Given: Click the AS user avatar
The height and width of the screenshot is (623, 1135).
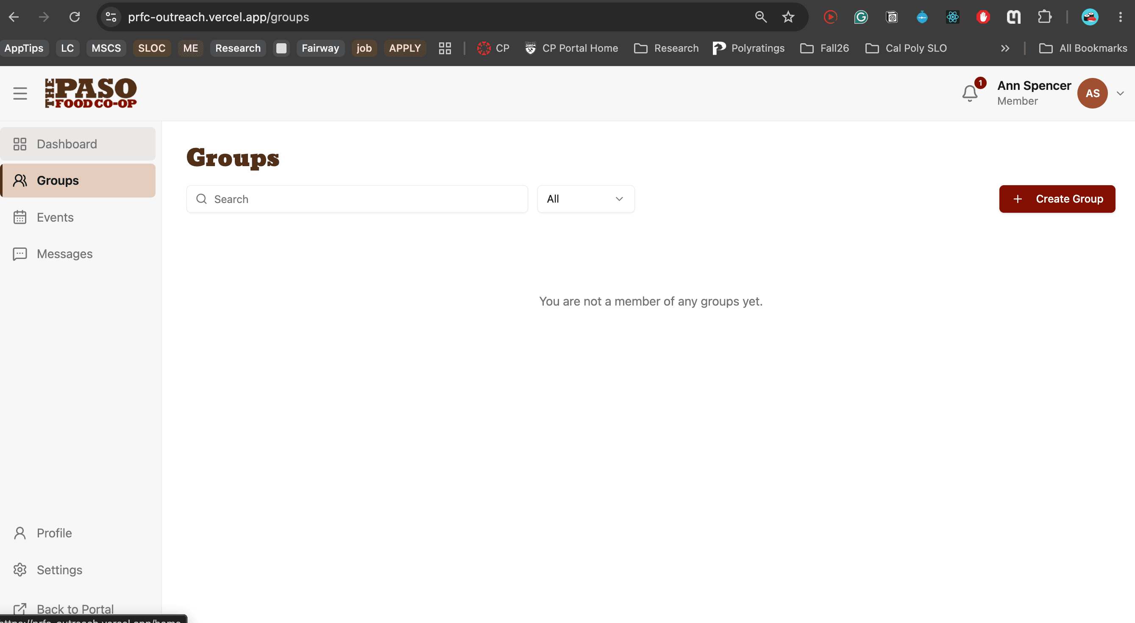Looking at the screenshot, I should click(1092, 93).
